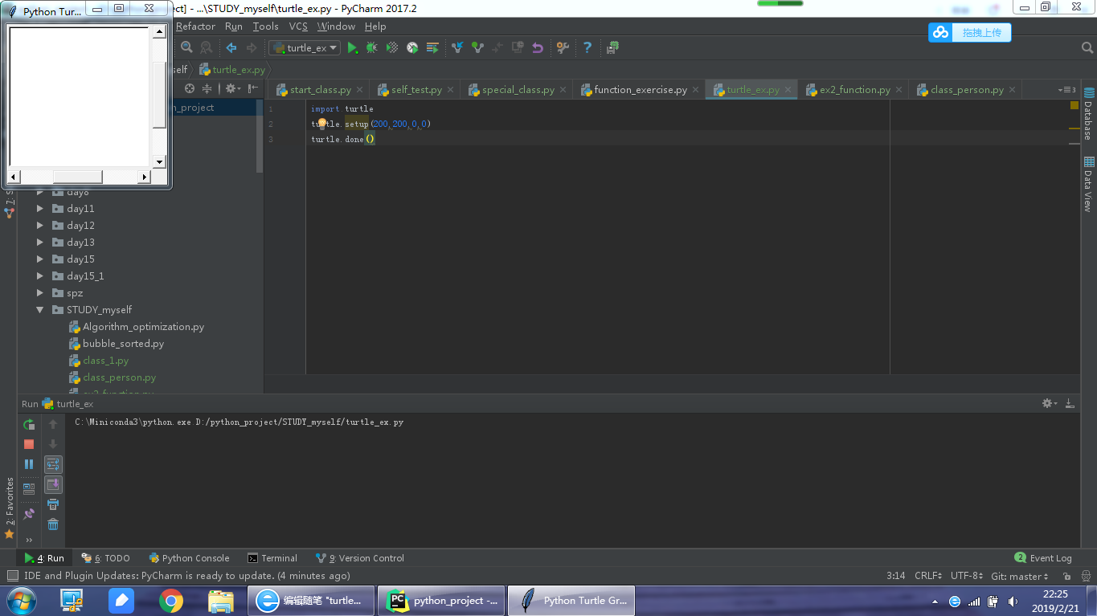Toggle the read-only lock in status bar
The width and height of the screenshot is (1097, 616).
point(1067,576)
